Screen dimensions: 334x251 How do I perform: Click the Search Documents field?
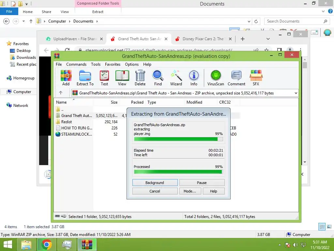tap(297, 21)
